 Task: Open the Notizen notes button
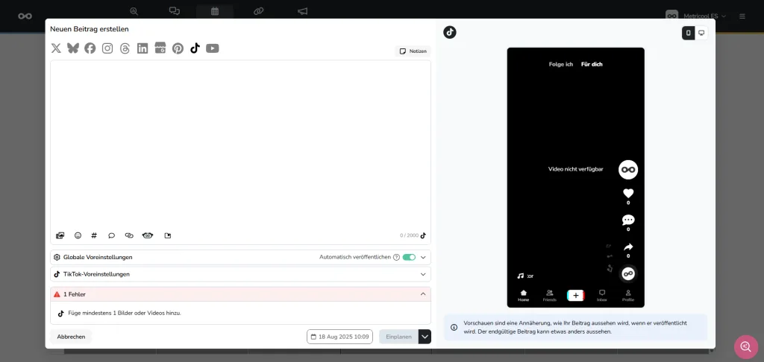point(413,51)
